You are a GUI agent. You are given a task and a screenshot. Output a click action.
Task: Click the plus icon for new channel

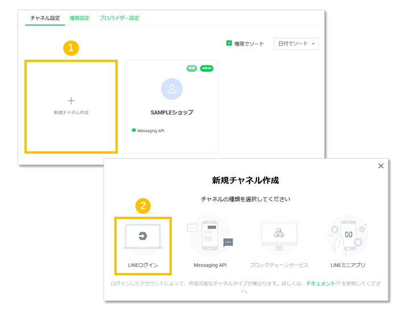pos(71,101)
